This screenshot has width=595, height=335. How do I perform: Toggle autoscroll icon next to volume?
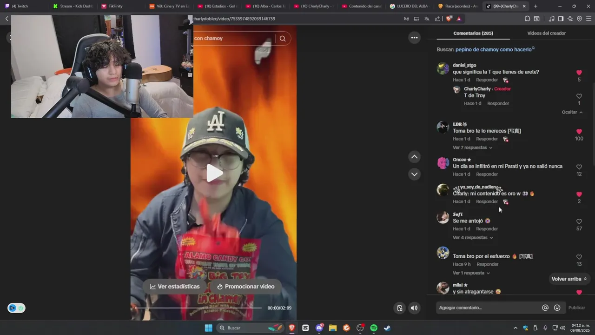click(399, 308)
